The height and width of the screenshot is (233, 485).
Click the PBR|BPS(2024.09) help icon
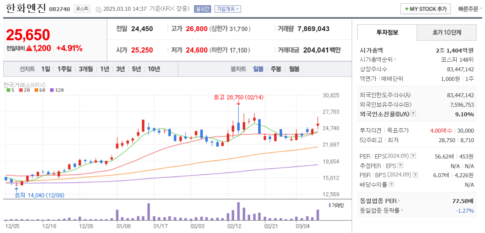[415, 174]
